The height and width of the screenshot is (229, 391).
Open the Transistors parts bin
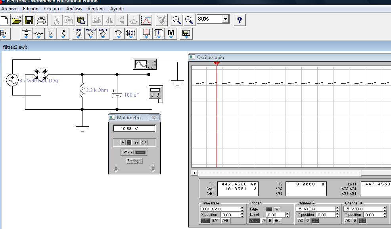pos(63,34)
